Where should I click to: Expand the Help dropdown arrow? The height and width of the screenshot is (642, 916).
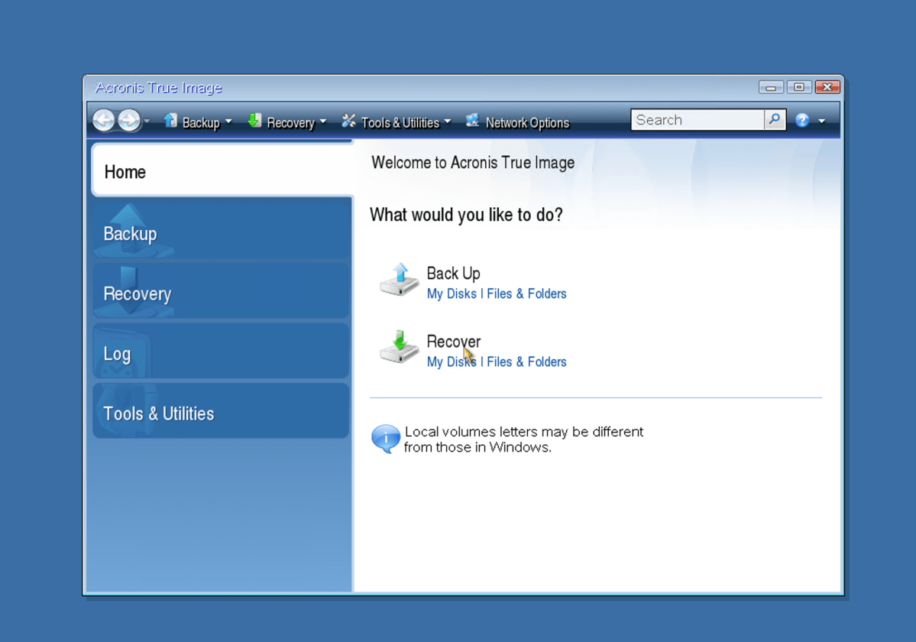coord(822,122)
